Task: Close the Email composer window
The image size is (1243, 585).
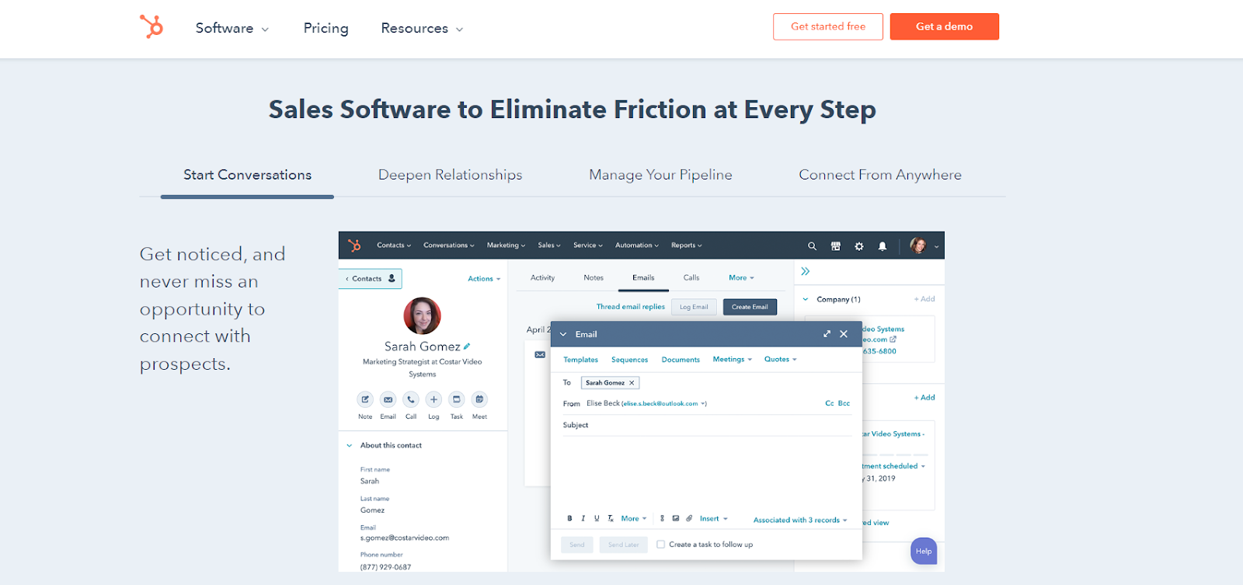Action: [x=844, y=334]
